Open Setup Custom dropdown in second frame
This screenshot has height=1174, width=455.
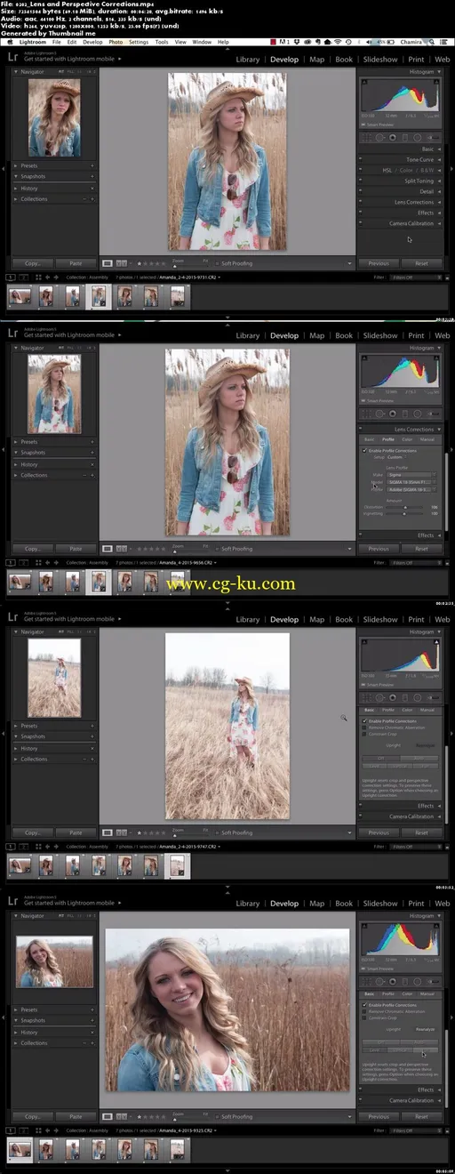coord(395,457)
